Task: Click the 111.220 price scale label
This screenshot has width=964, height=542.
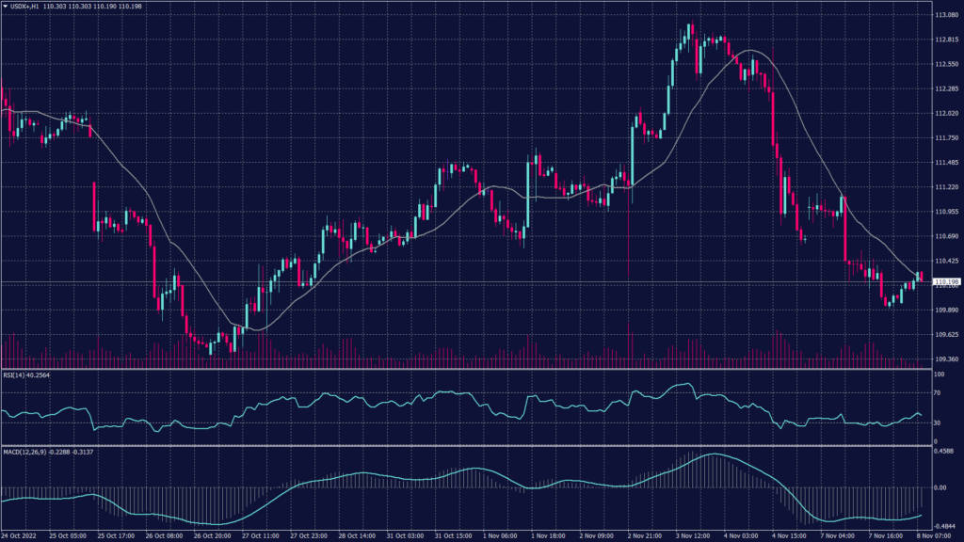Action: [x=946, y=187]
